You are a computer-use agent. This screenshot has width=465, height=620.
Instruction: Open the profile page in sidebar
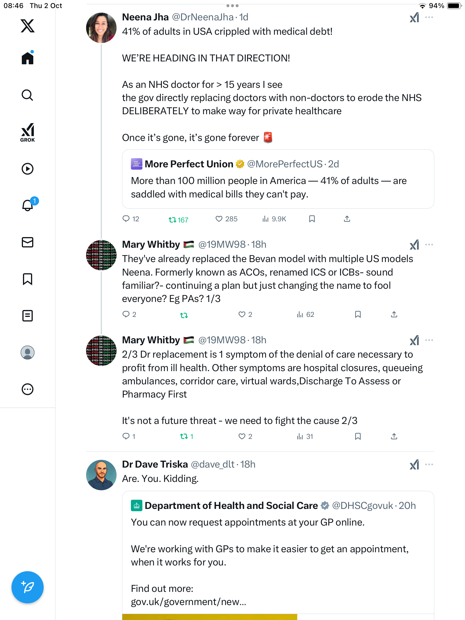[x=28, y=352]
